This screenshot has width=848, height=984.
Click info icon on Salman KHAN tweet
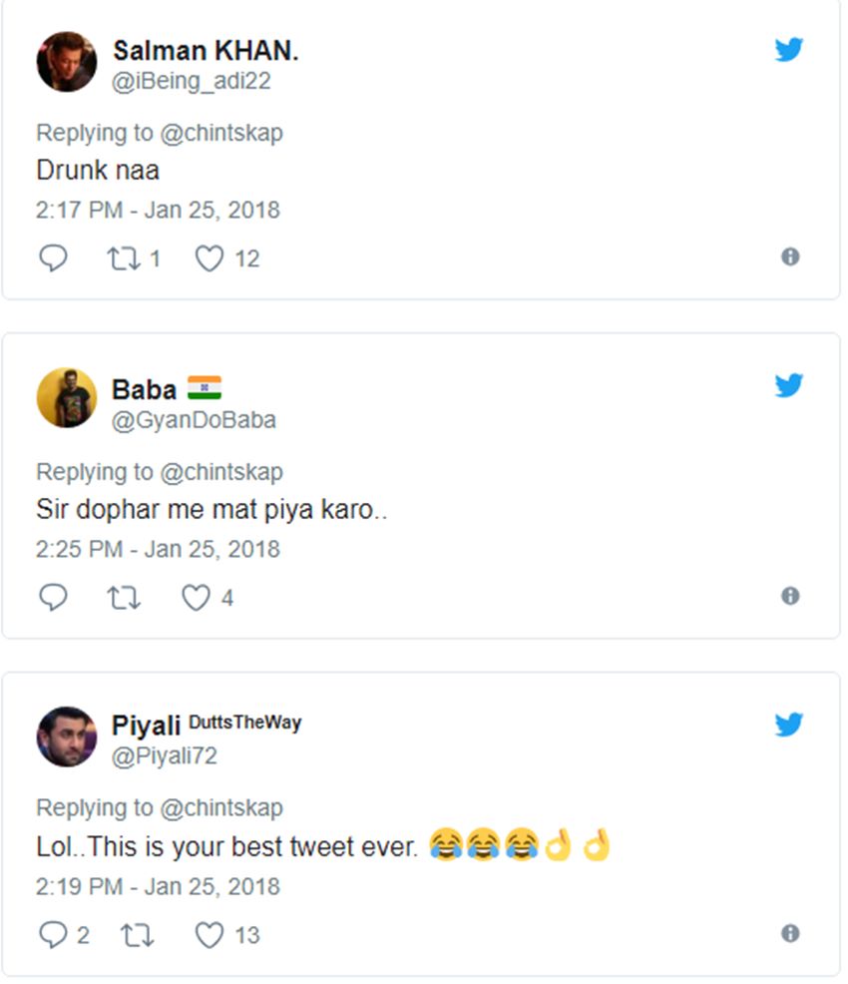point(790,257)
